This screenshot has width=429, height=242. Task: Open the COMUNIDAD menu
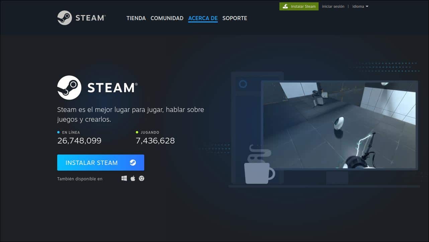coord(167,18)
